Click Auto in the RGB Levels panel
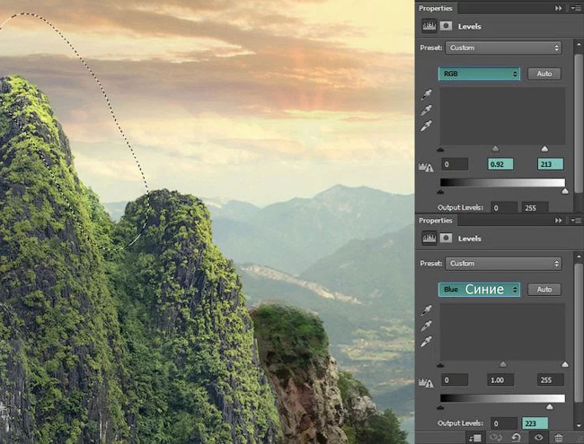Screen dimensions: 584x444 pyautogui.click(x=544, y=74)
